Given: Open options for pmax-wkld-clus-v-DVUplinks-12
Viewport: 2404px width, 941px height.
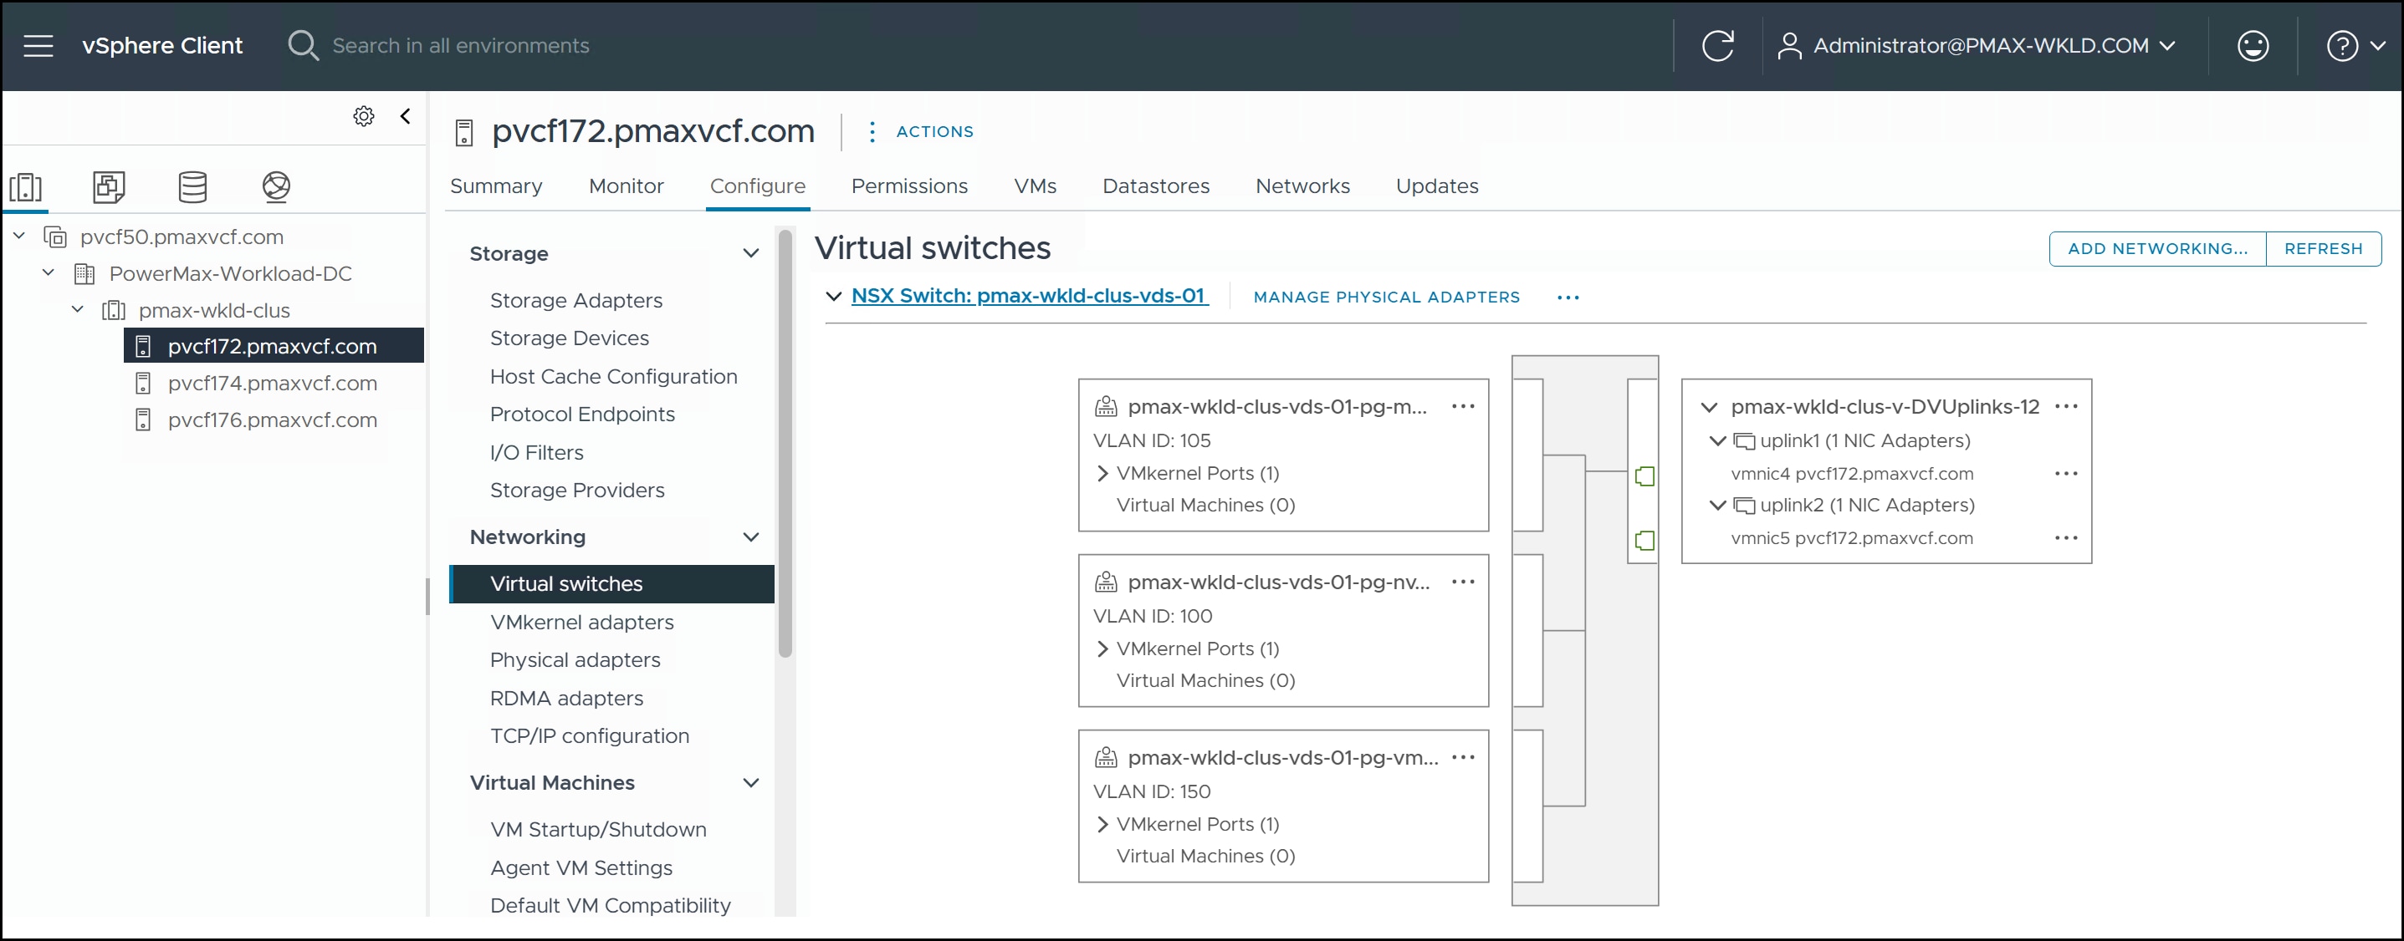Looking at the screenshot, I should pyautogui.click(x=2066, y=407).
